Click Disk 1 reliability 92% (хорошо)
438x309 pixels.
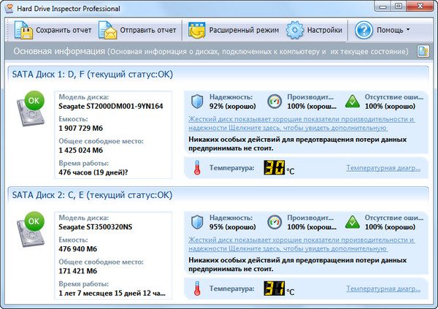point(232,106)
